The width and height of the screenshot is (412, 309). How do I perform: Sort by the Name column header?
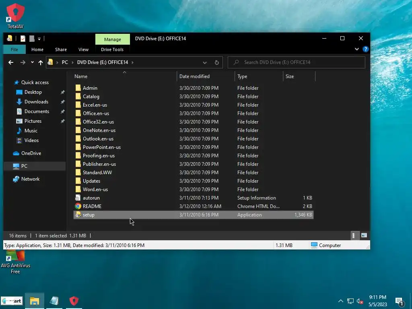pos(125,76)
